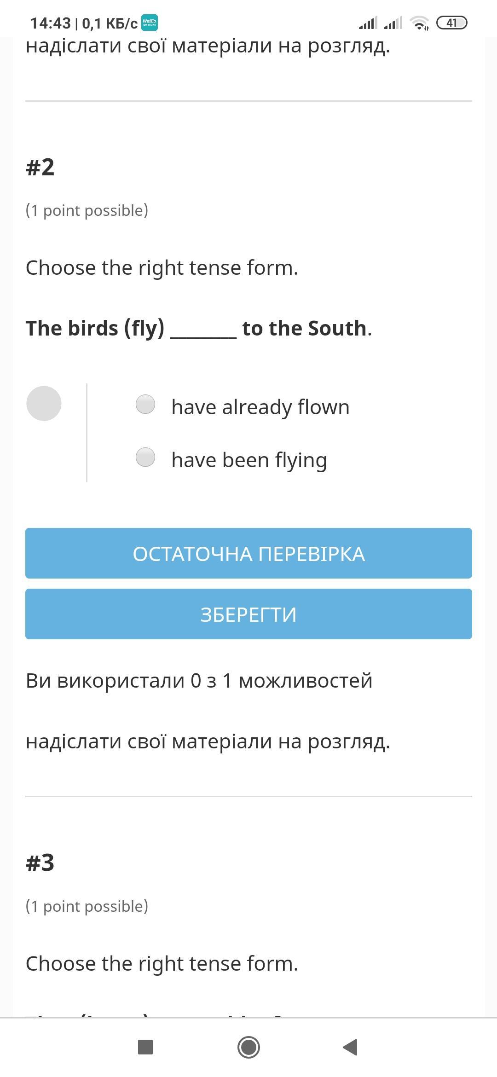Image resolution: width=497 pixels, height=1077 pixels.
Task: Click the ЗБЕРЕГТИ save button
Action: click(x=248, y=614)
